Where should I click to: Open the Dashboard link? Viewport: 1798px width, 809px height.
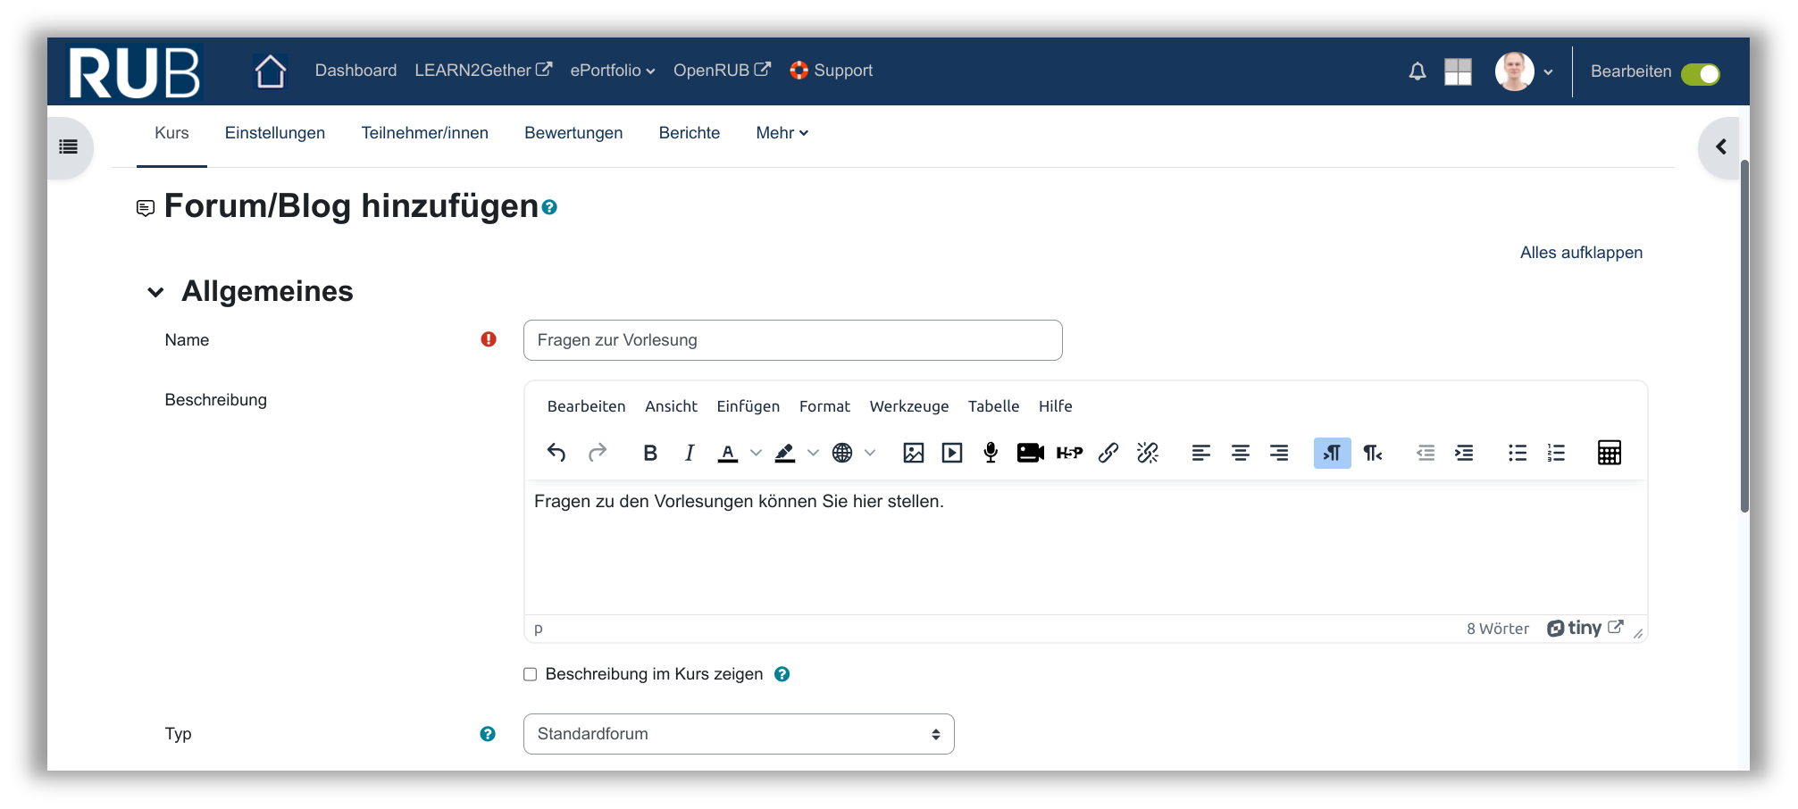(355, 71)
